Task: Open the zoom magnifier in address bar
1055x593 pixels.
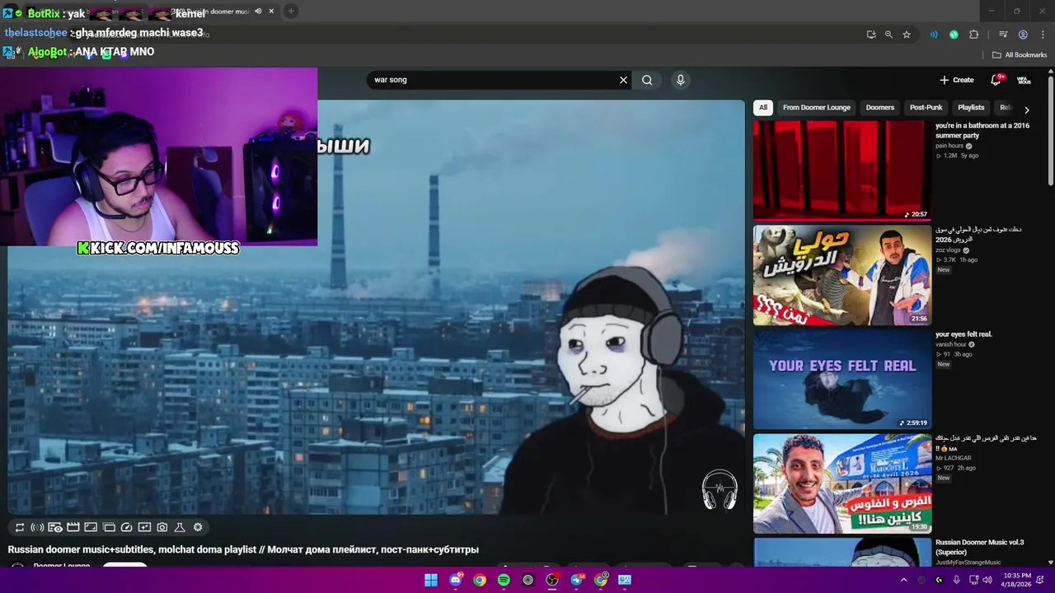Action: coord(889,35)
